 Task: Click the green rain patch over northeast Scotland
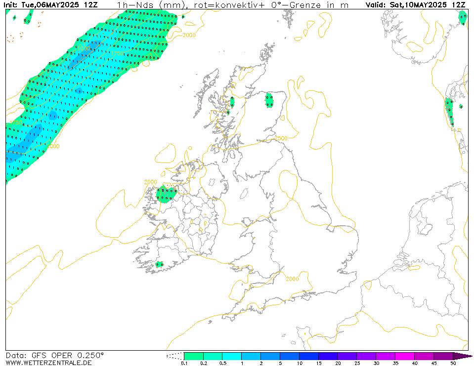[x=269, y=100]
